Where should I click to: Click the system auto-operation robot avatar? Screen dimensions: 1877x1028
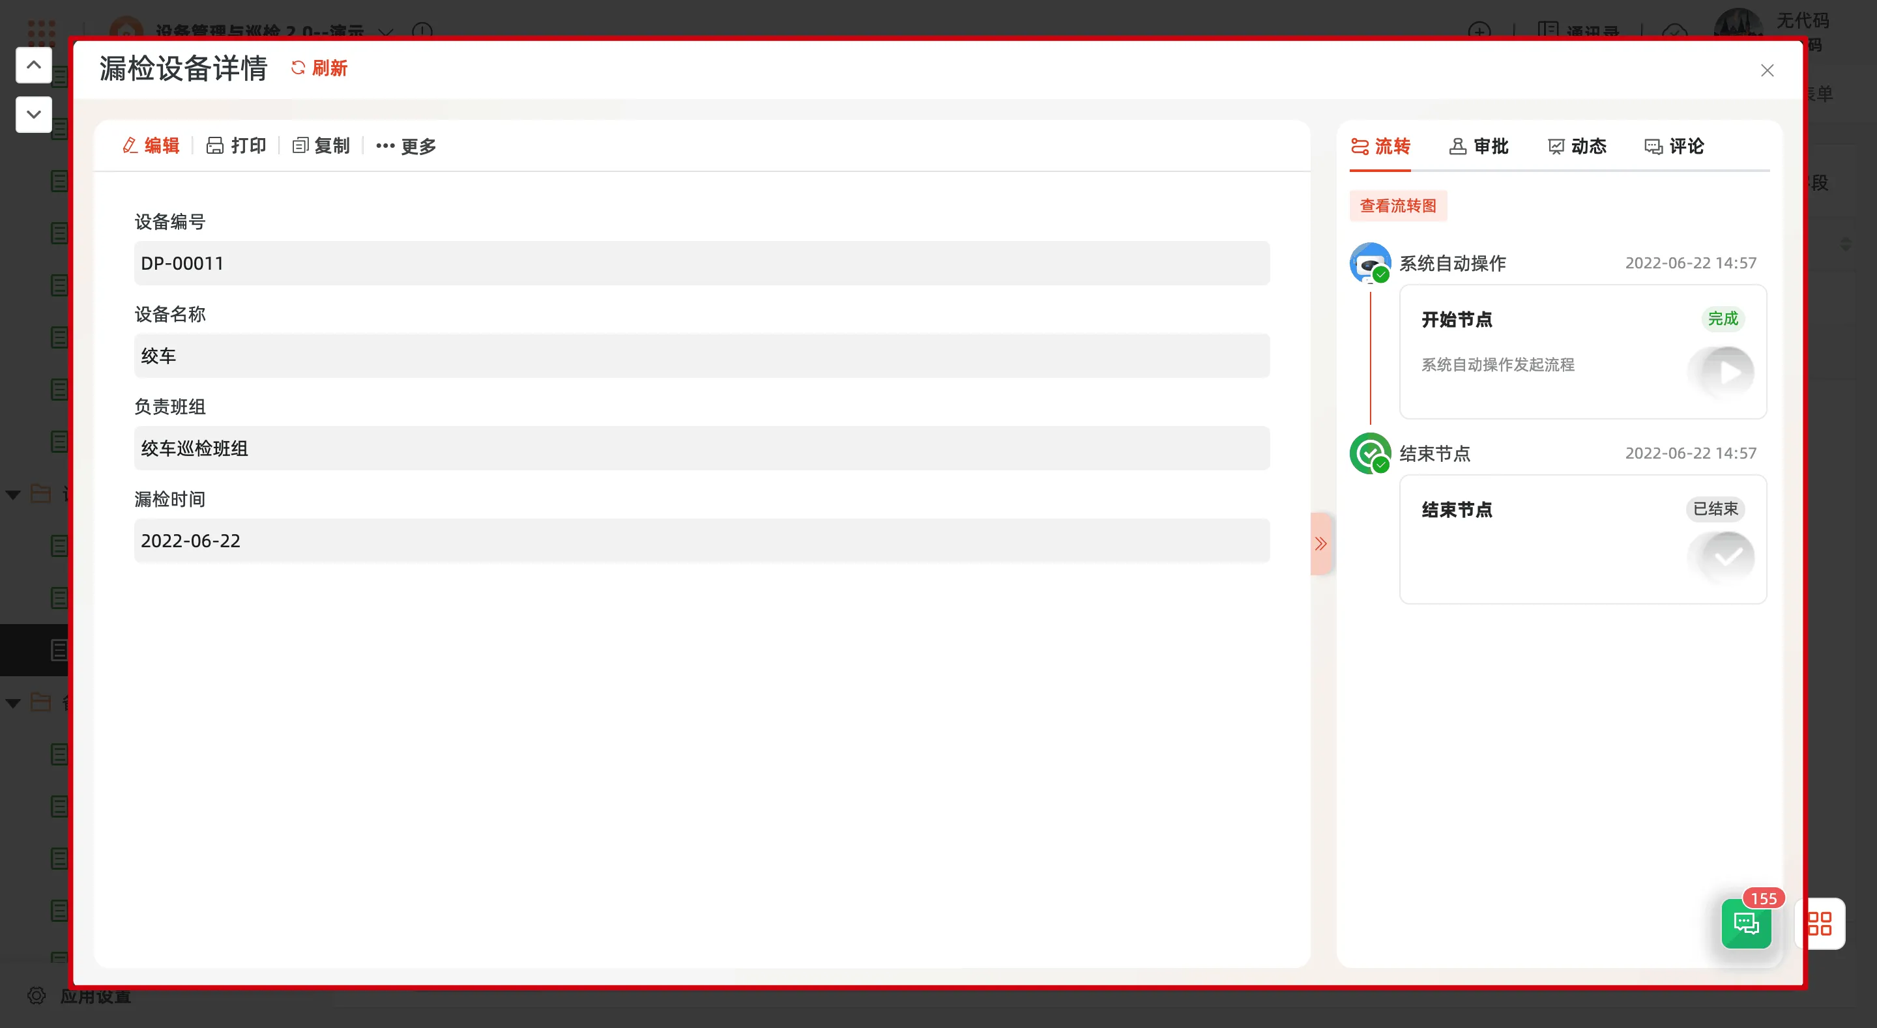[x=1370, y=263]
